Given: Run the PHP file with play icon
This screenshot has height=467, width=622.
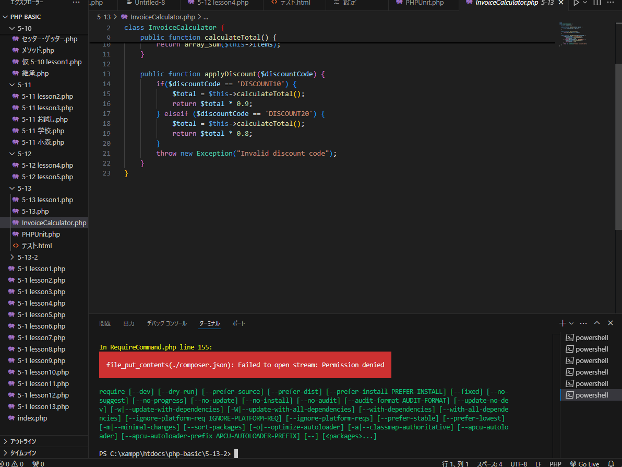Looking at the screenshot, I should coord(576,3).
